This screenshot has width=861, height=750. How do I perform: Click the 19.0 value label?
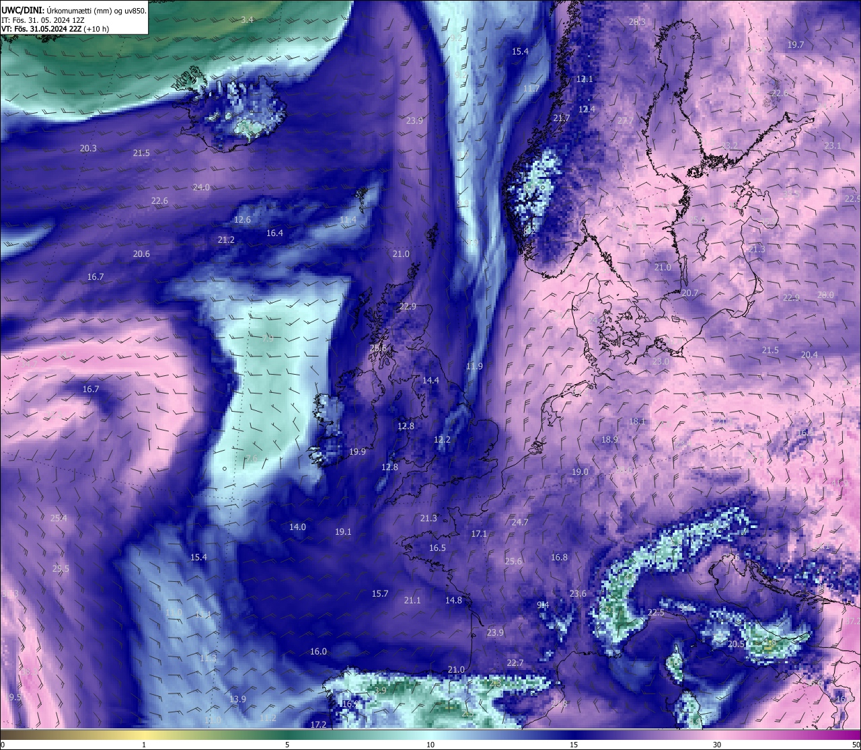[x=580, y=472]
